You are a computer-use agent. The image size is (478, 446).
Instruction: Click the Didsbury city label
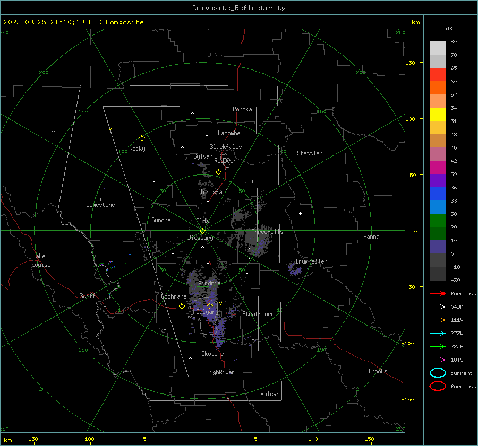pos(200,238)
